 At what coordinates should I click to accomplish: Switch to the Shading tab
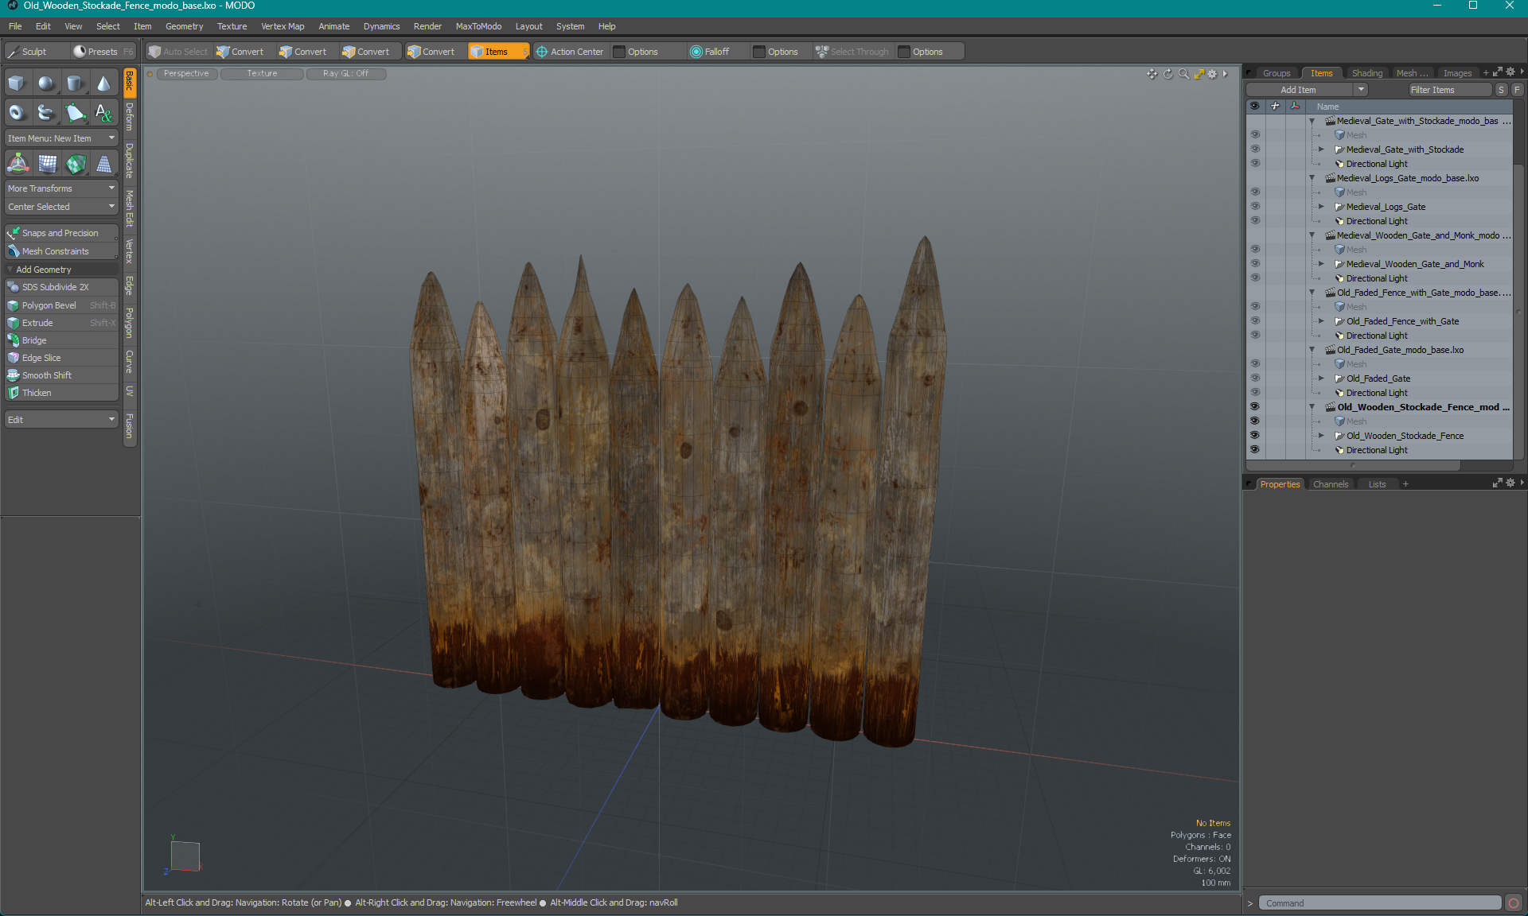coord(1366,73)
